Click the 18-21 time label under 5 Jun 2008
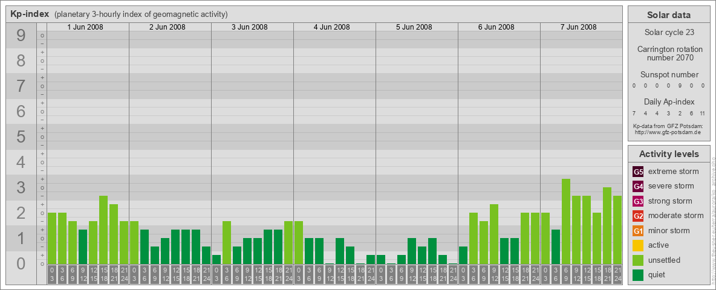The image size is (716, 290). 443,274
